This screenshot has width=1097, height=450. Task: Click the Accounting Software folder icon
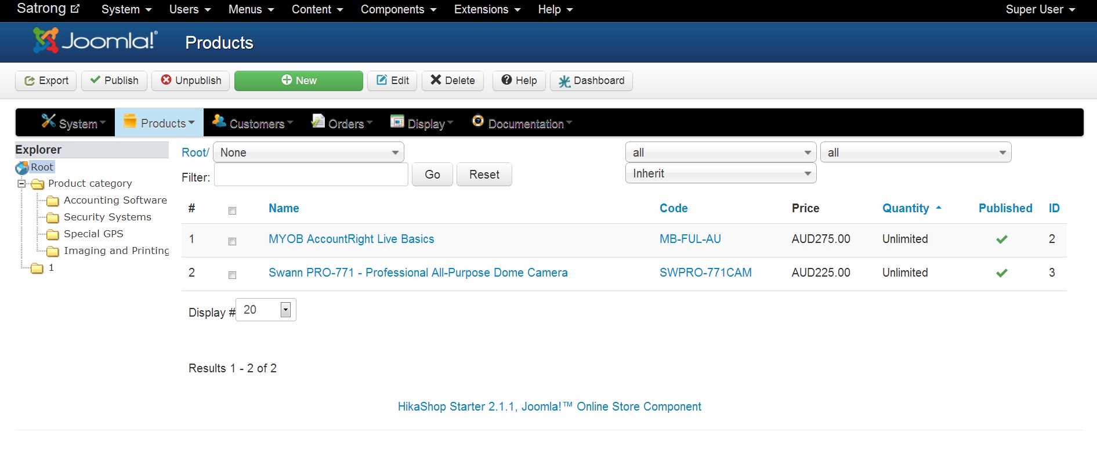click(x=53, y=201)
